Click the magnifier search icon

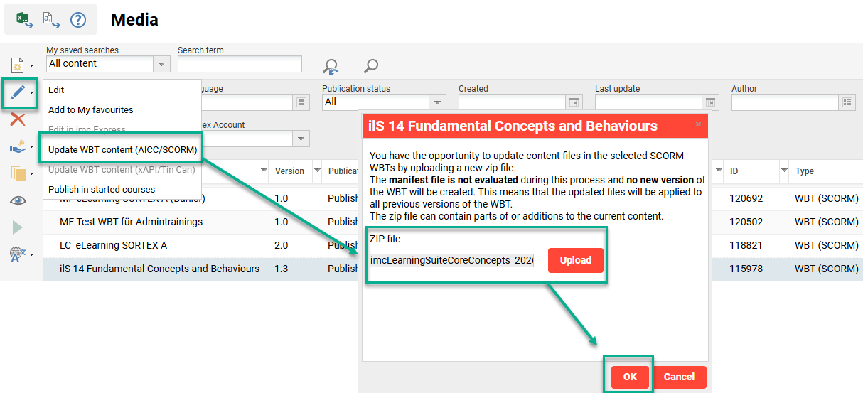coord(370,66)
